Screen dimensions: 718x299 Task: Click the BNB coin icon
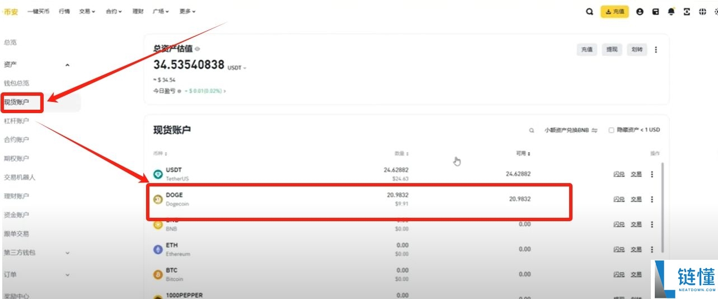point(158,225)
